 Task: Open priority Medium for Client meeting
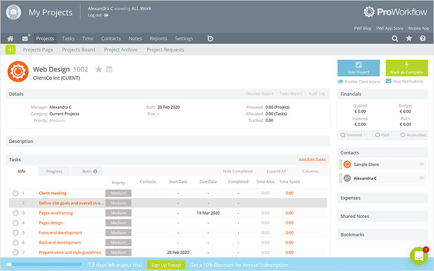[x=118, y=193]
